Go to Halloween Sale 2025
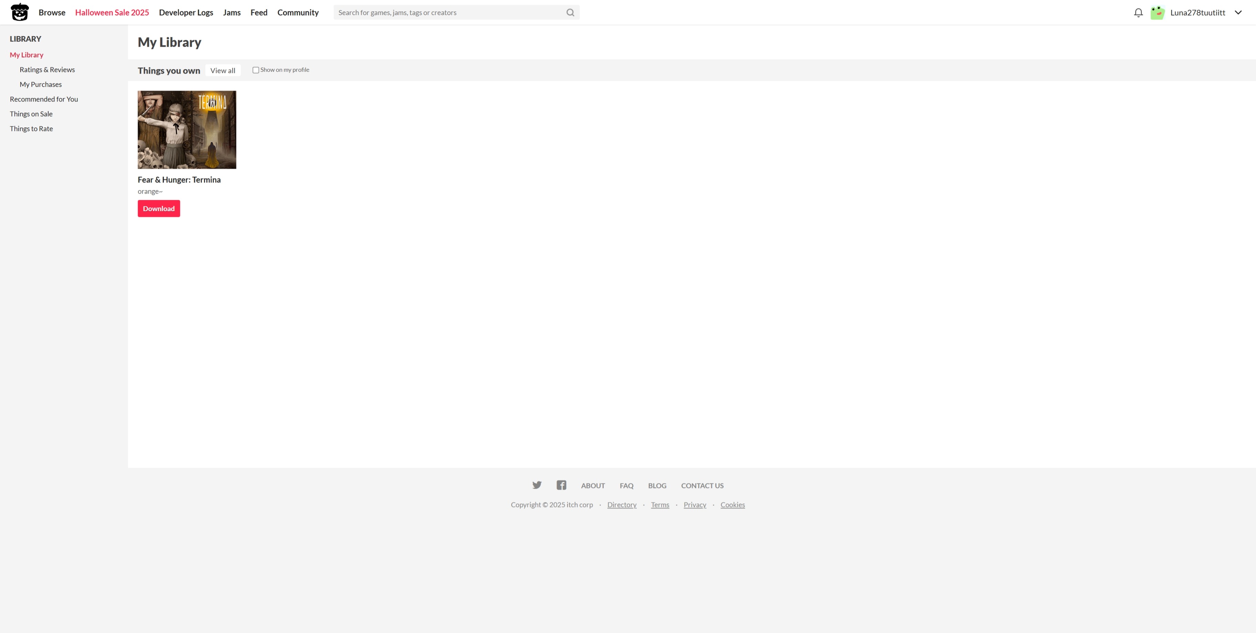The width and height of the screenshot is (1256, 633). point(112,13)
